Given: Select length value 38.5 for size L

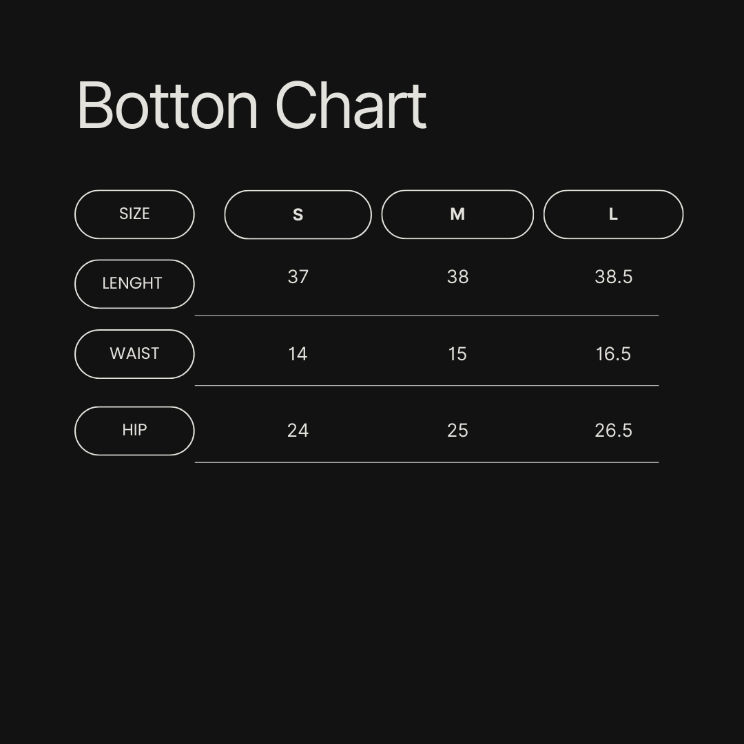Looking at the screenshot, I should tap(613, 277).
